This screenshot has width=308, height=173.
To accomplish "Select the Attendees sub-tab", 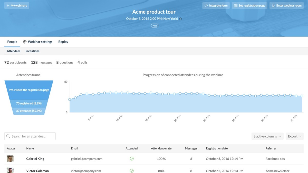I will (14, 51).
